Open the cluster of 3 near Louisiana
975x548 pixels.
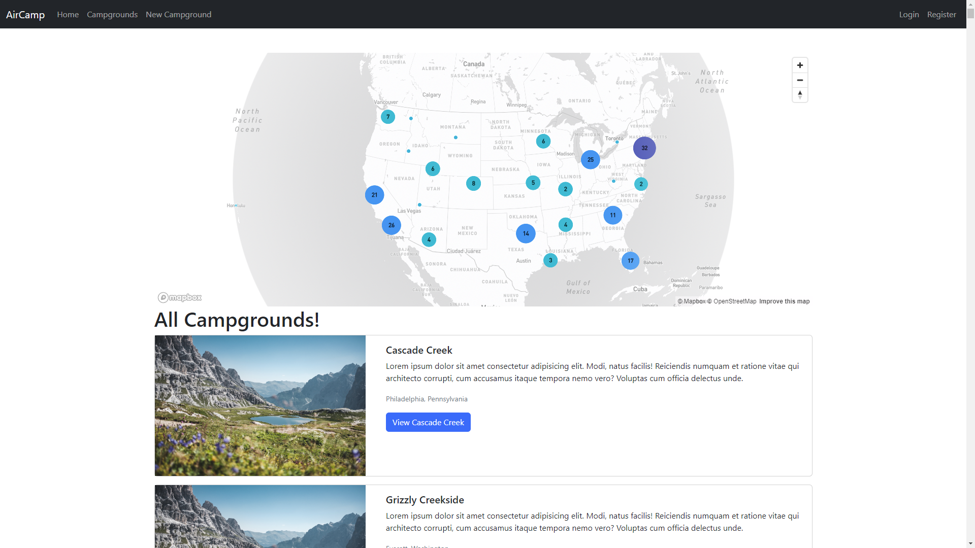point(550,260)
